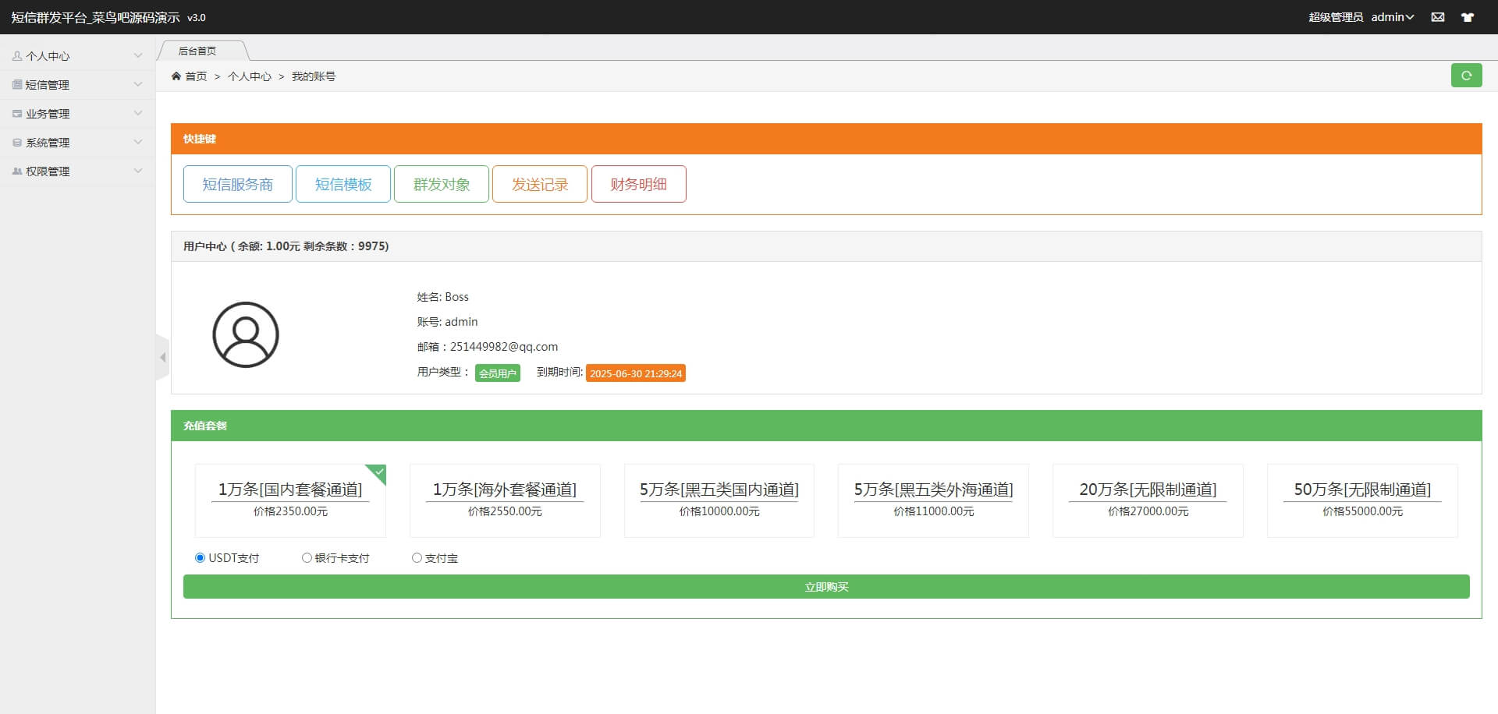Click the 权限管理 sidebar icon

click(17, 171)
